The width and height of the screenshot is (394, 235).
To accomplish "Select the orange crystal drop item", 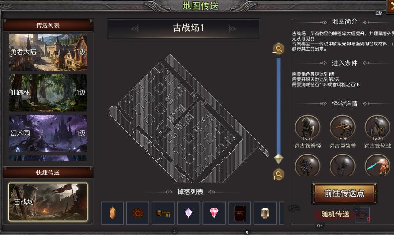I will click(x=112, y=213).
